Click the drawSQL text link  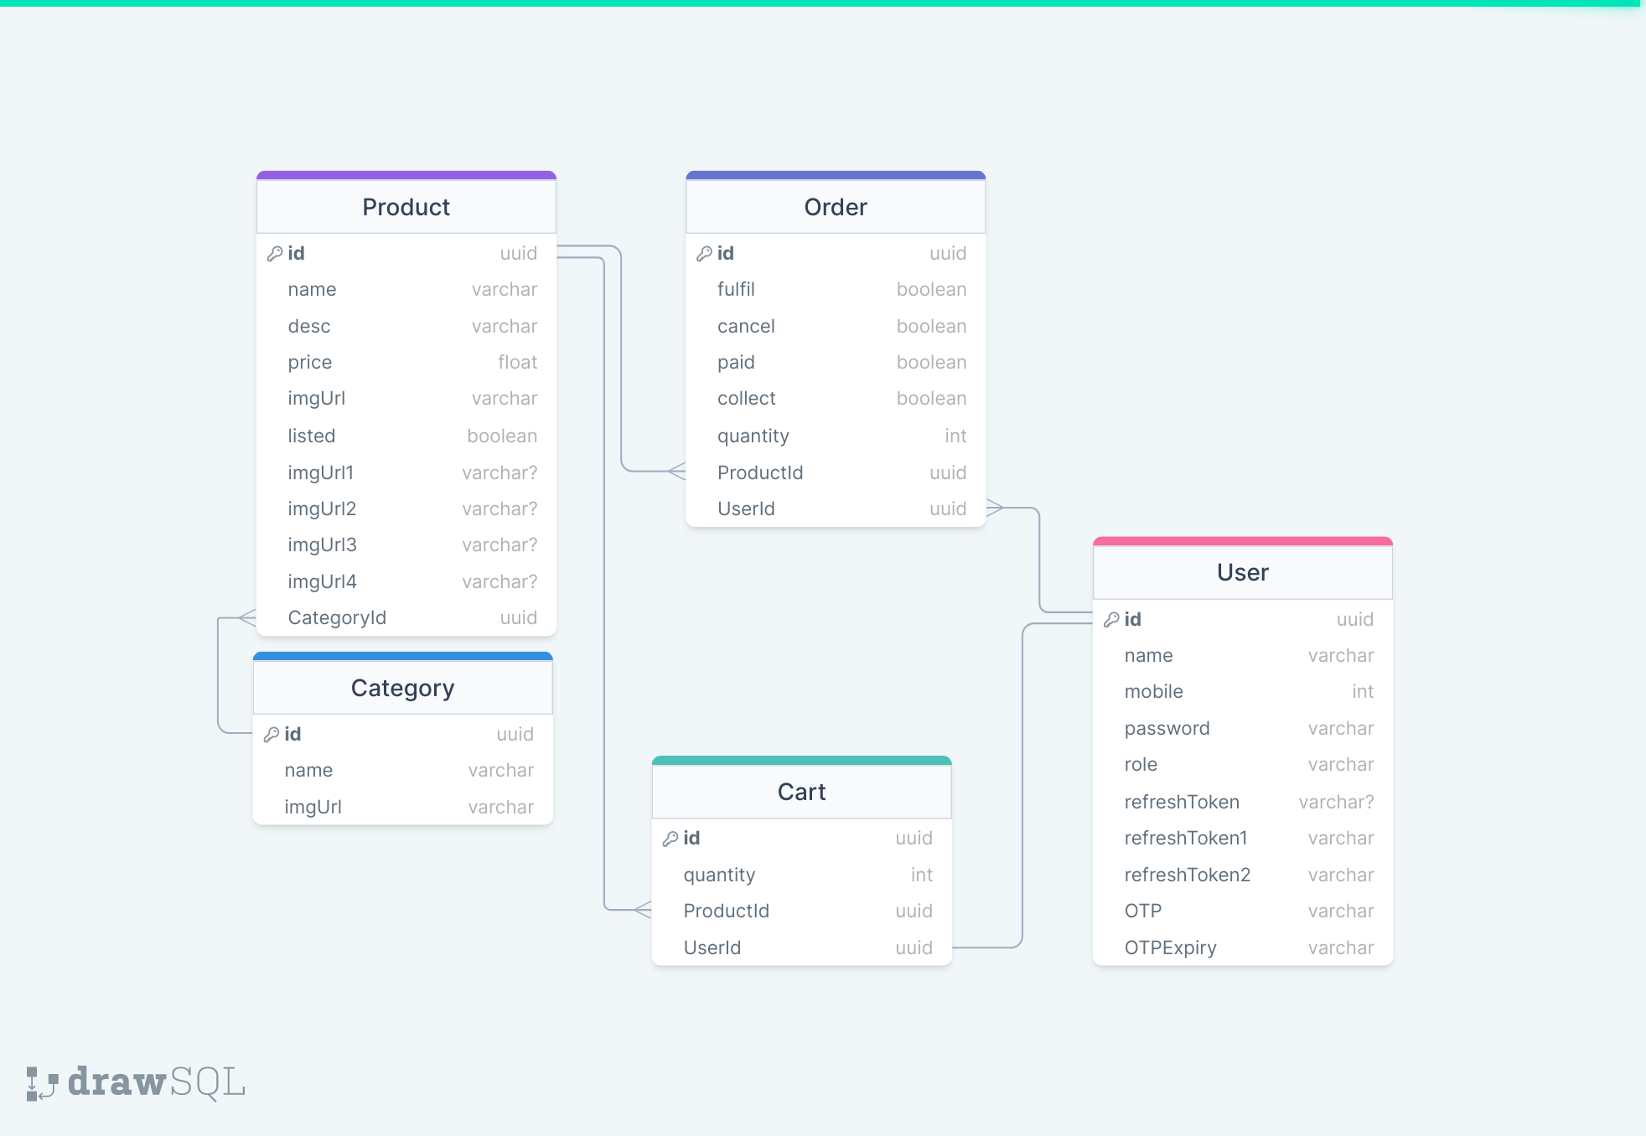(155, 1083)
